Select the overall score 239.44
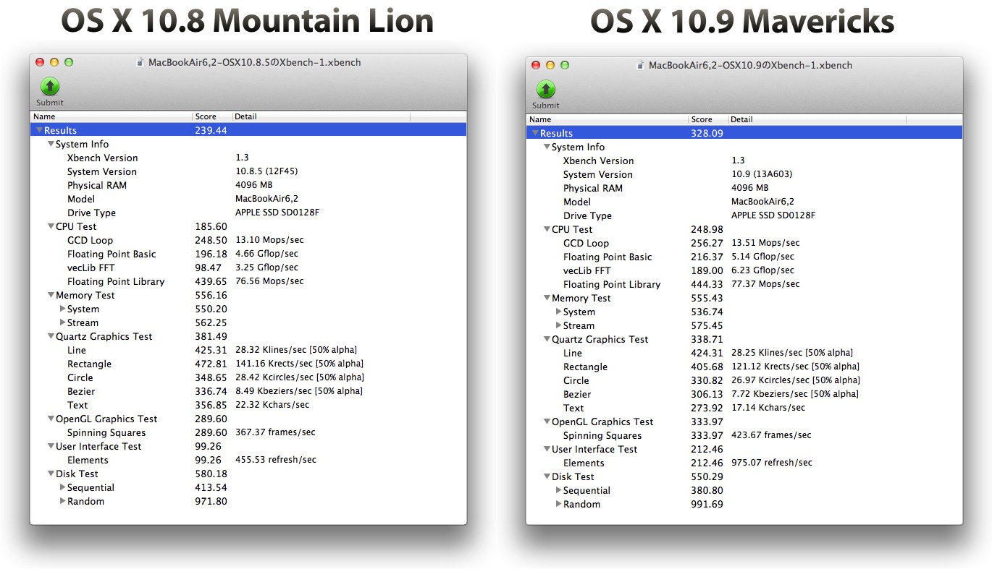 tap(211, 130)
